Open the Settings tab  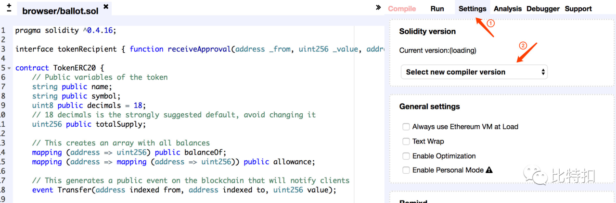pos(472,9)
